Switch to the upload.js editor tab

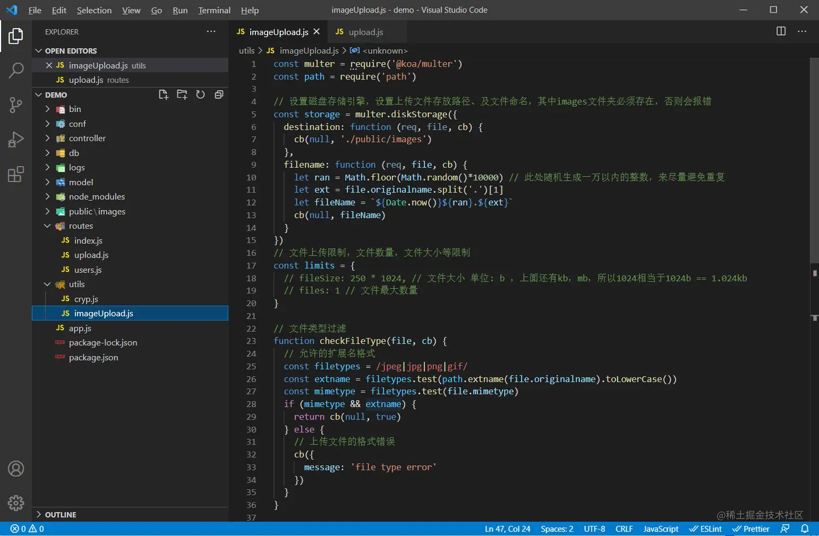(x=365, y=32)
